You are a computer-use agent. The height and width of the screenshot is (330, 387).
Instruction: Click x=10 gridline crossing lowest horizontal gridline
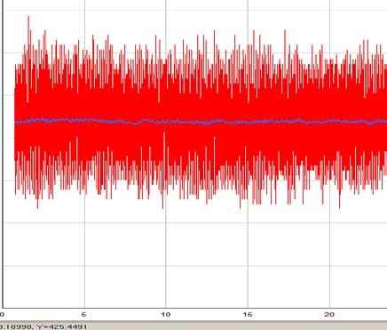(x=166, y=266)
